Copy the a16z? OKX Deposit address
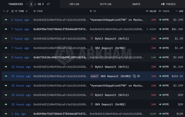This screenshot has height=117, width=185. [134, 76]
